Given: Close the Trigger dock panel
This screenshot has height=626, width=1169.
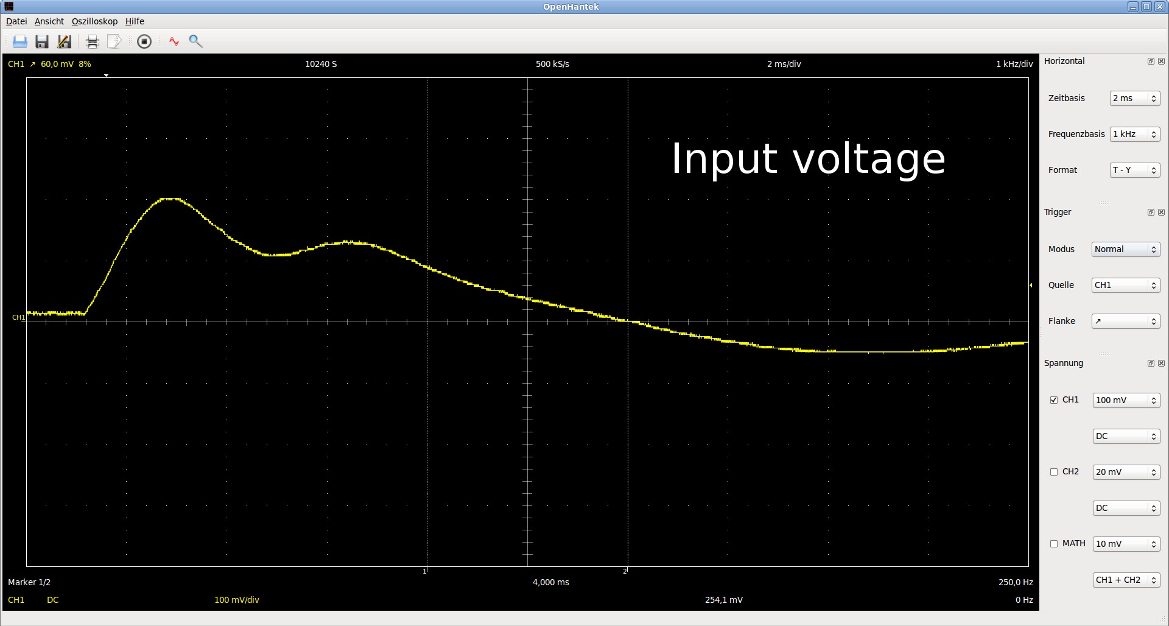Looking at the screenshot, I should point(1161,213).
